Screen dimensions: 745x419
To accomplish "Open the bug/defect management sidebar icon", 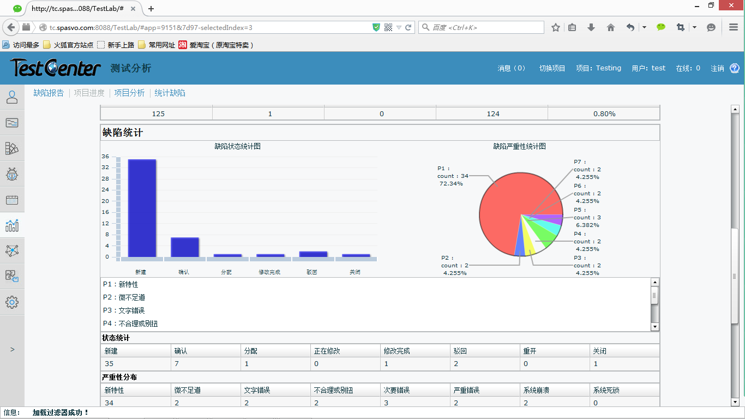I will 12,174.
